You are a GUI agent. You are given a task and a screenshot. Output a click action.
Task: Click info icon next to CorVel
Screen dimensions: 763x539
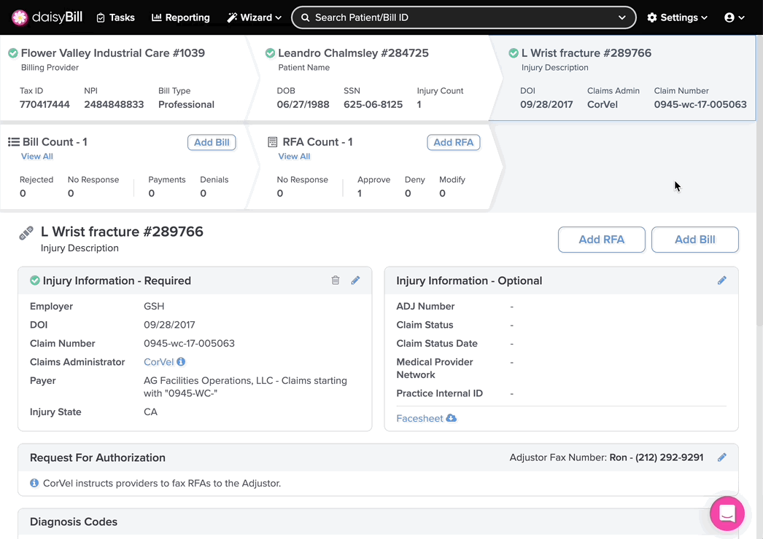tap(181, 362)
